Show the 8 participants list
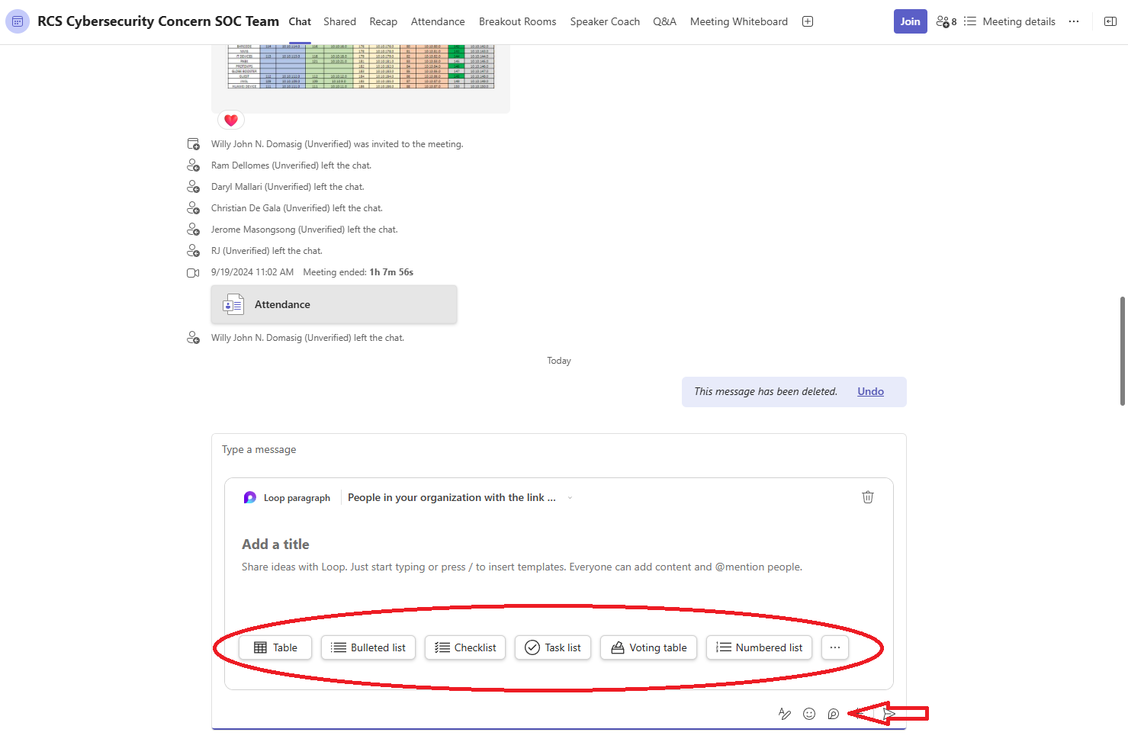The height and width of the screenshot is (742, 1128). (946, 21)
